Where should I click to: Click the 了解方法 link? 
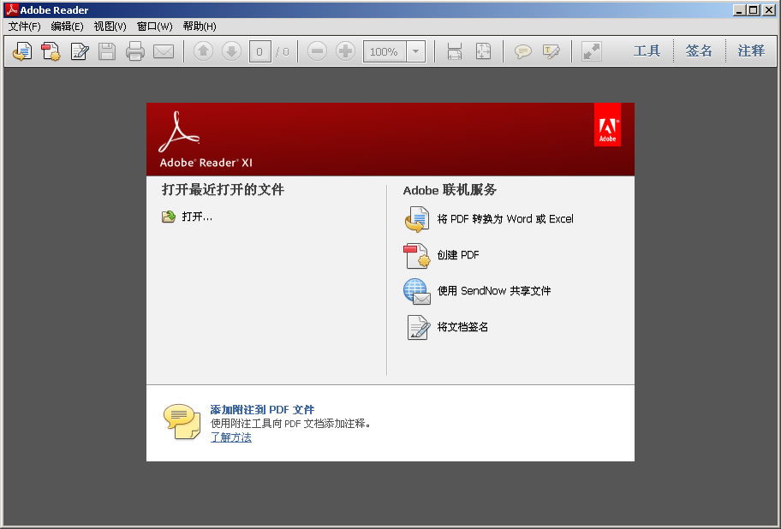[231, 437]
